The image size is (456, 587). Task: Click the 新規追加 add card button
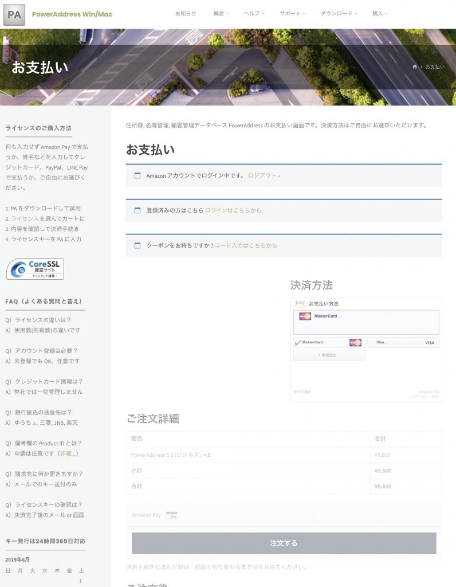(329, 355)
